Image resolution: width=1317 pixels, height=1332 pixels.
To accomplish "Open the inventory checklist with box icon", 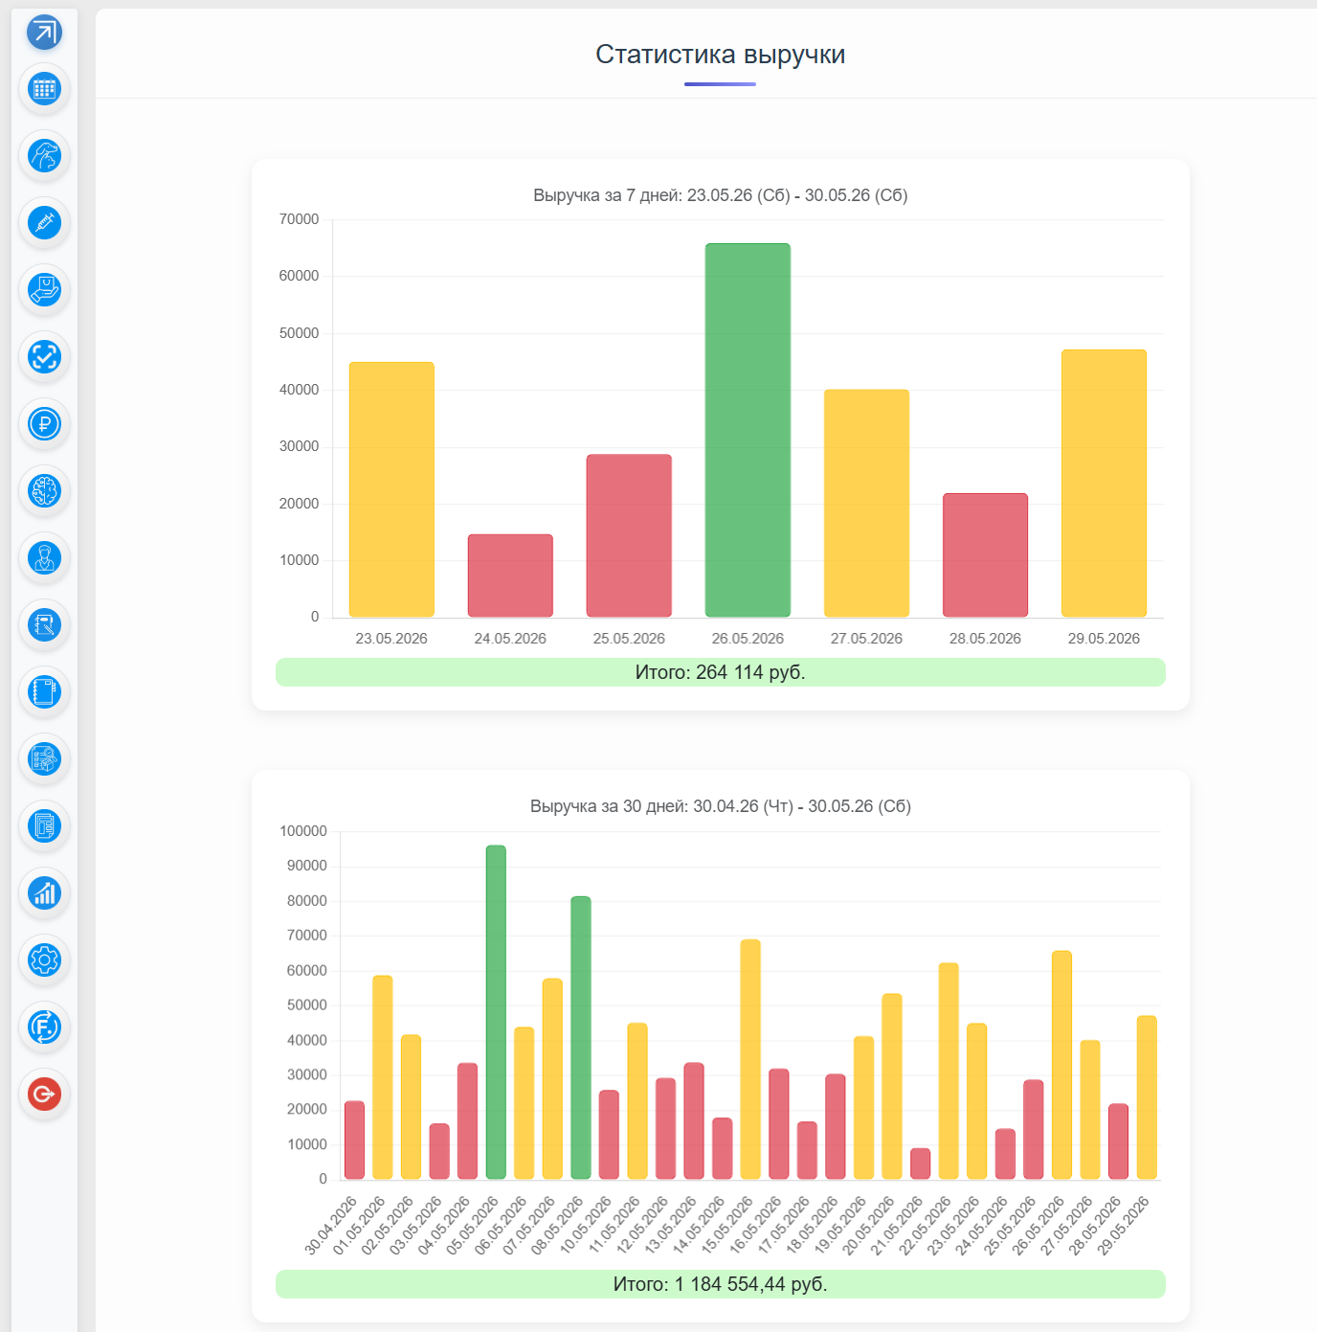I will point(44,758).
